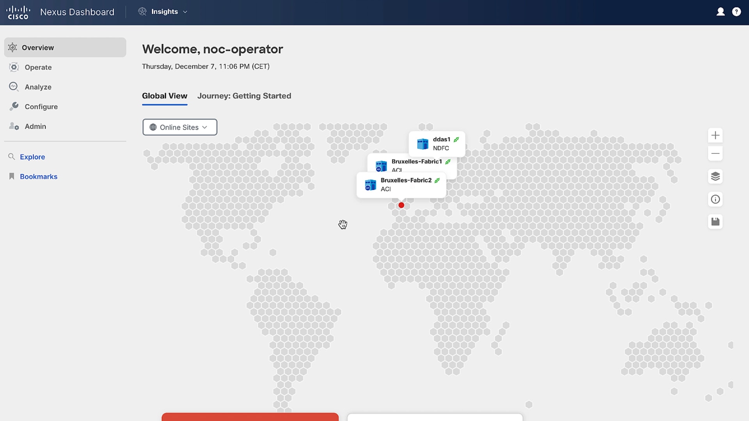Zoom out using the minus icon
The height and width of the screenshot is (421, 749).
pyautogui.click(x=715, y=154)
